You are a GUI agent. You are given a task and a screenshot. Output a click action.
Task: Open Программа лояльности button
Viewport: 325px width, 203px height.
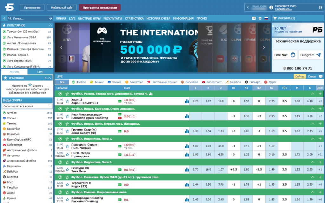pyautogui.click(x=100, y=8)
